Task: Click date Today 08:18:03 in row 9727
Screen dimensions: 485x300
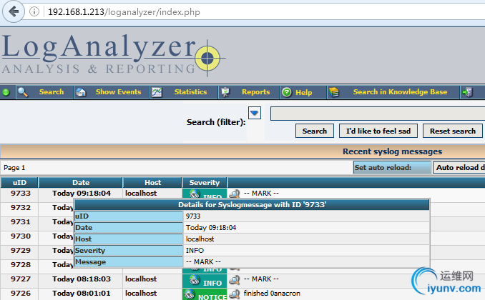Action: tap(82, 279)
